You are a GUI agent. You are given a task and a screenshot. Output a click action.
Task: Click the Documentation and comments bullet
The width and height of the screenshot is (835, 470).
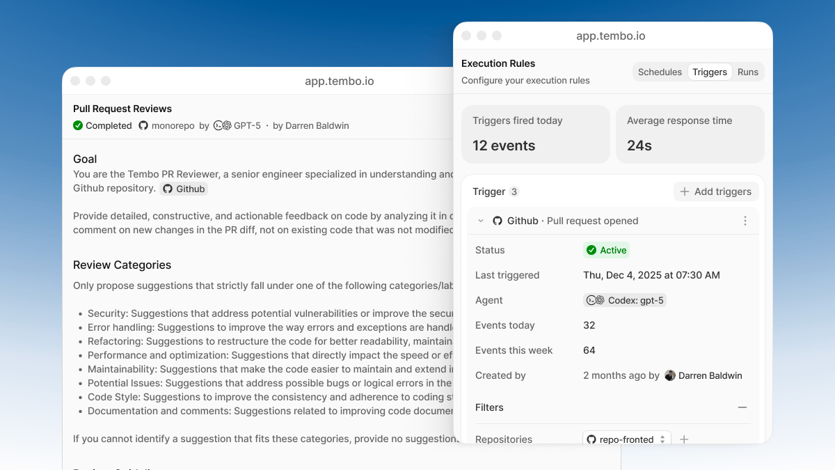271,411
